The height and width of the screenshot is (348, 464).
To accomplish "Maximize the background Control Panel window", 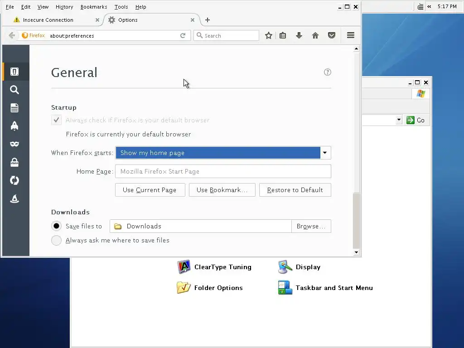I will (417, 82).
